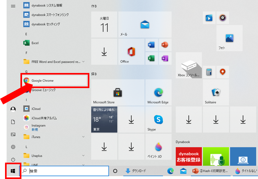Switch to ダウンロード window on taskbar
The image size is (258, 179).
143,171
